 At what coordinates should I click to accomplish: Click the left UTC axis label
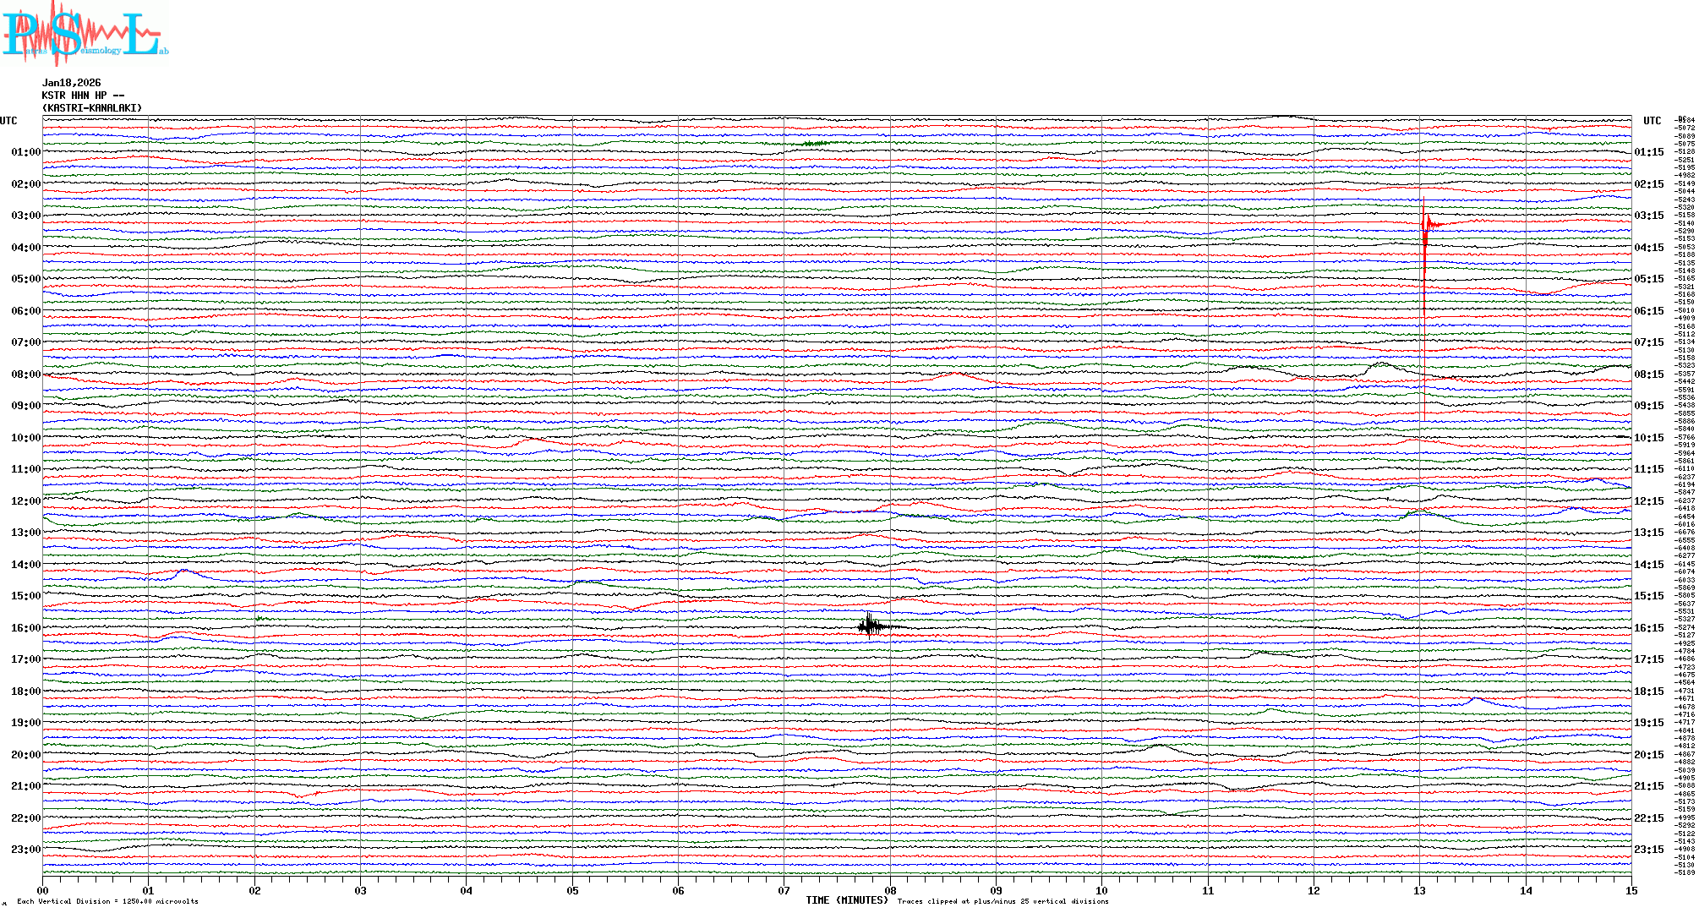pos(8,121)
